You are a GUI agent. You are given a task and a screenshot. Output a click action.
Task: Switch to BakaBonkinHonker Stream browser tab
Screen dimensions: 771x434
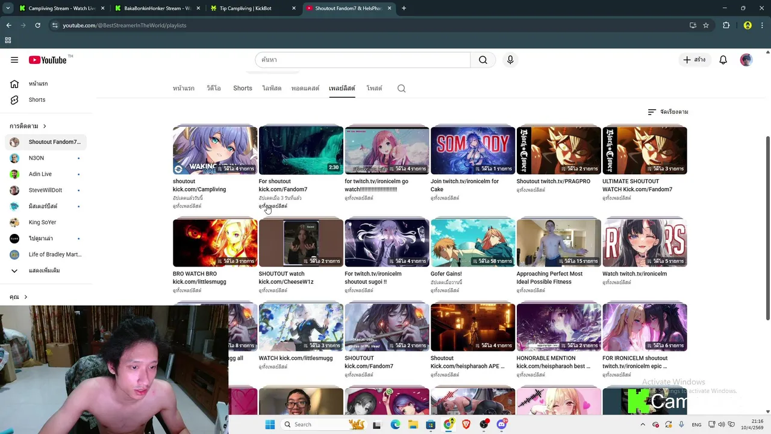click(x=158, y=8)
